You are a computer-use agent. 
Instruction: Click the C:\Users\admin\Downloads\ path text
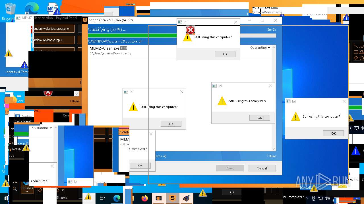coord(110,53)
